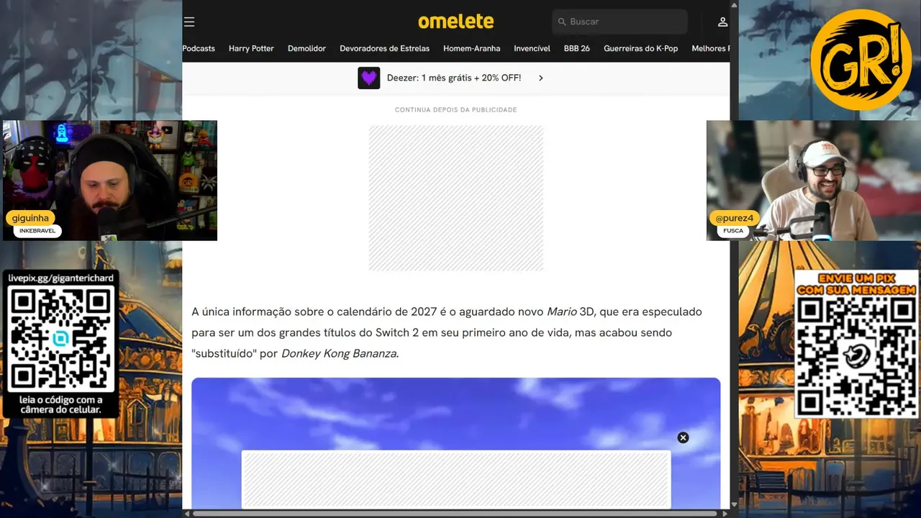This screenshot has height=518, width=921.
Task: Click the giguinha name tag
Action: 30,218
